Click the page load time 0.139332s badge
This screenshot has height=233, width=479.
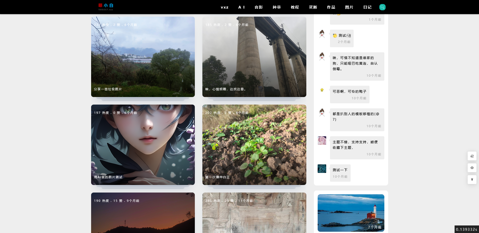(x=467, y=229)
